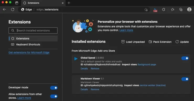Close the Extensions tab
The image size is (194, 101).
point(63,3)
